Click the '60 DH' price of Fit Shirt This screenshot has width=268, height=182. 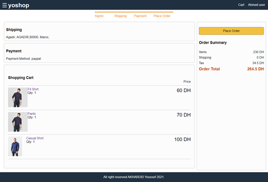click(x=184, y=91)
